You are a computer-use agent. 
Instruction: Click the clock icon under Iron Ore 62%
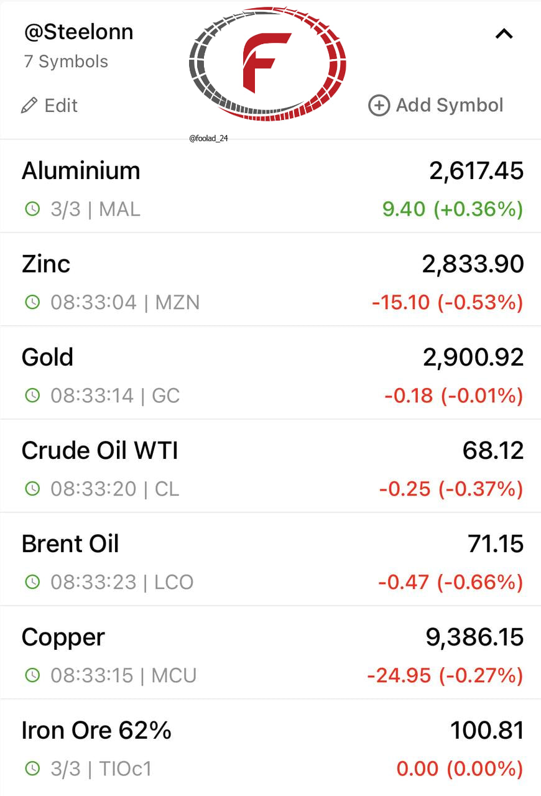(32, 769)
